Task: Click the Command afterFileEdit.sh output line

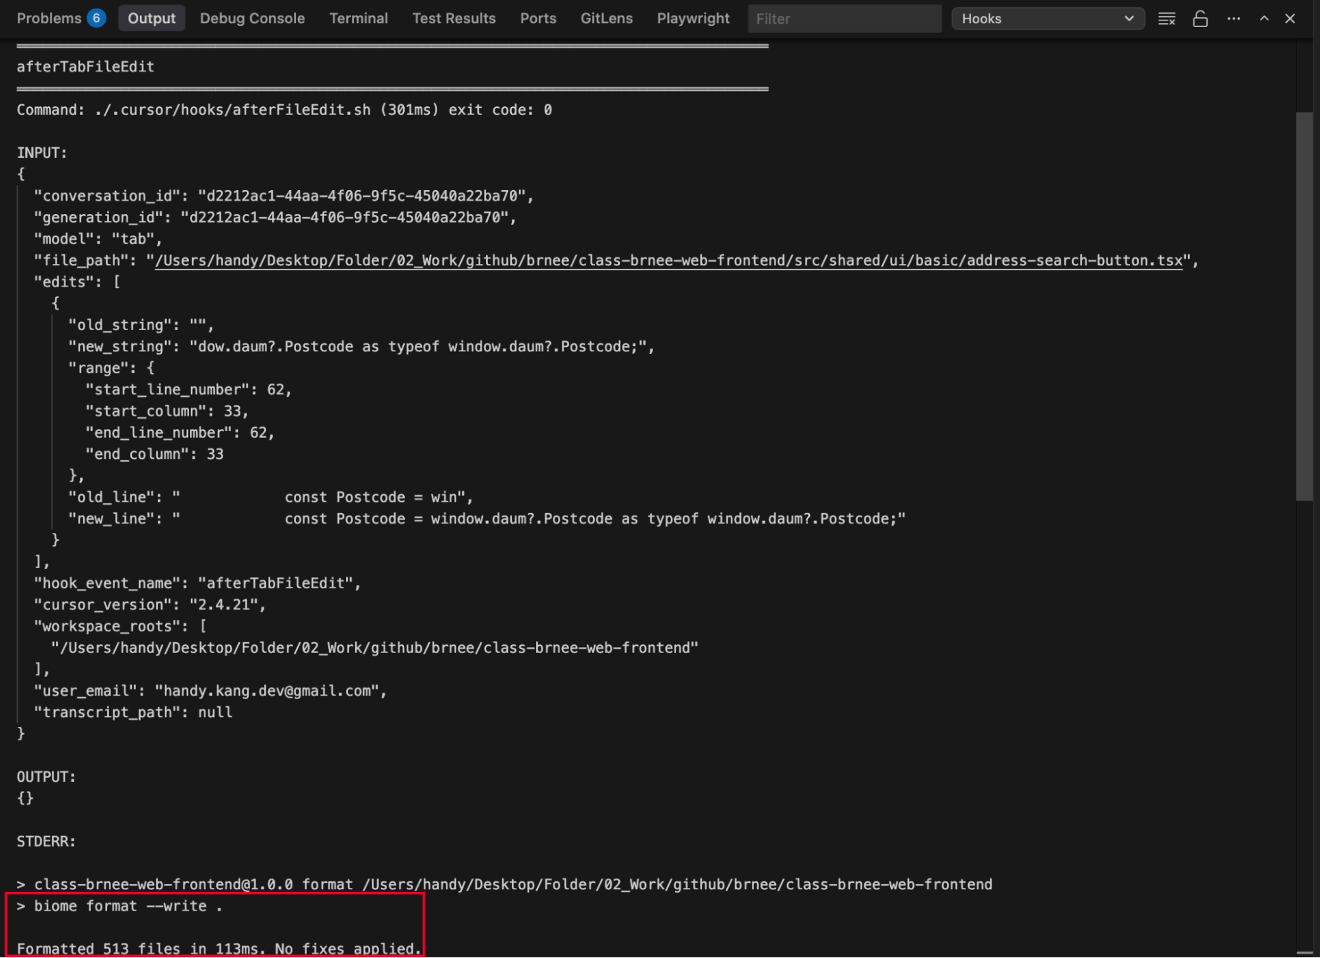Action: click(284, 110)
